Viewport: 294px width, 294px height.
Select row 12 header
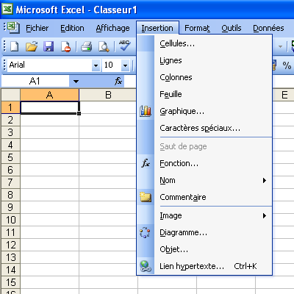pos(10,245)
